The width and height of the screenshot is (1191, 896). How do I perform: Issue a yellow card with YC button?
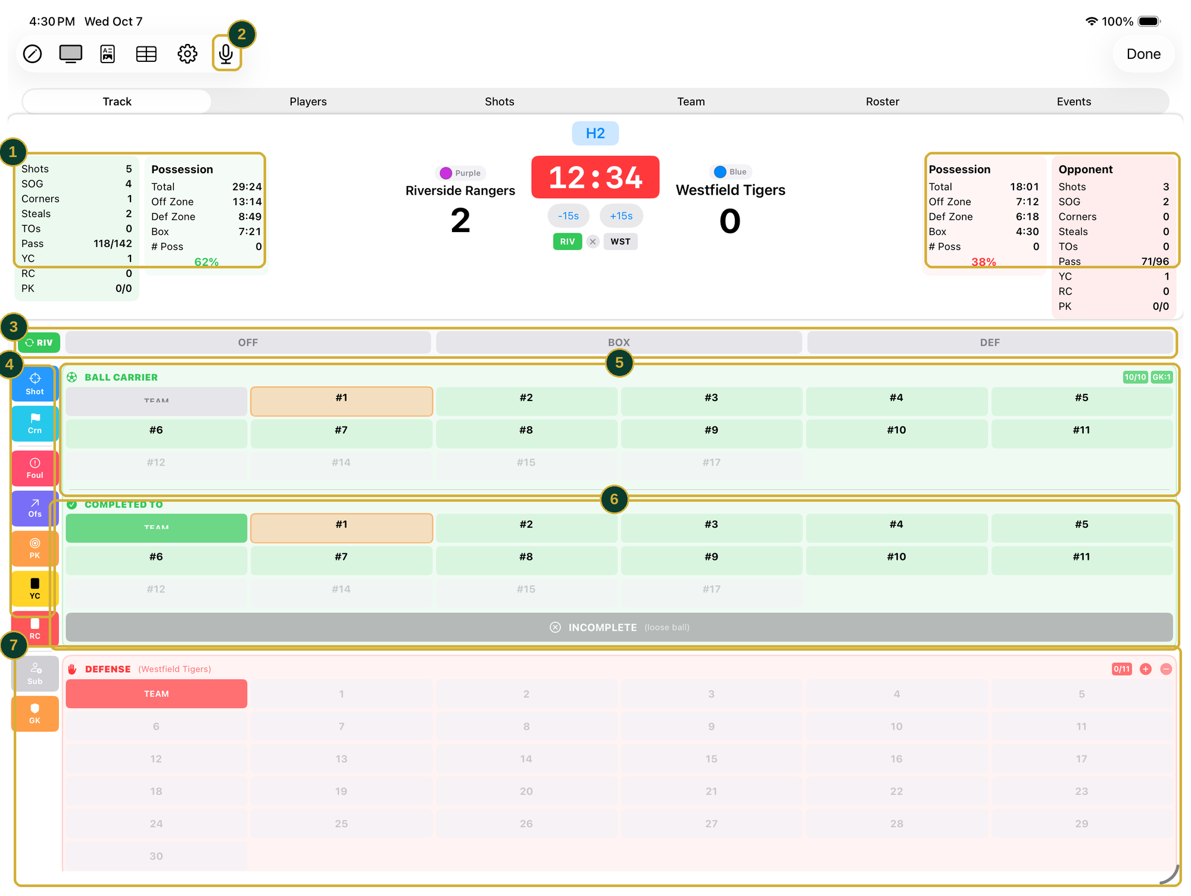[x=35, y=588]
